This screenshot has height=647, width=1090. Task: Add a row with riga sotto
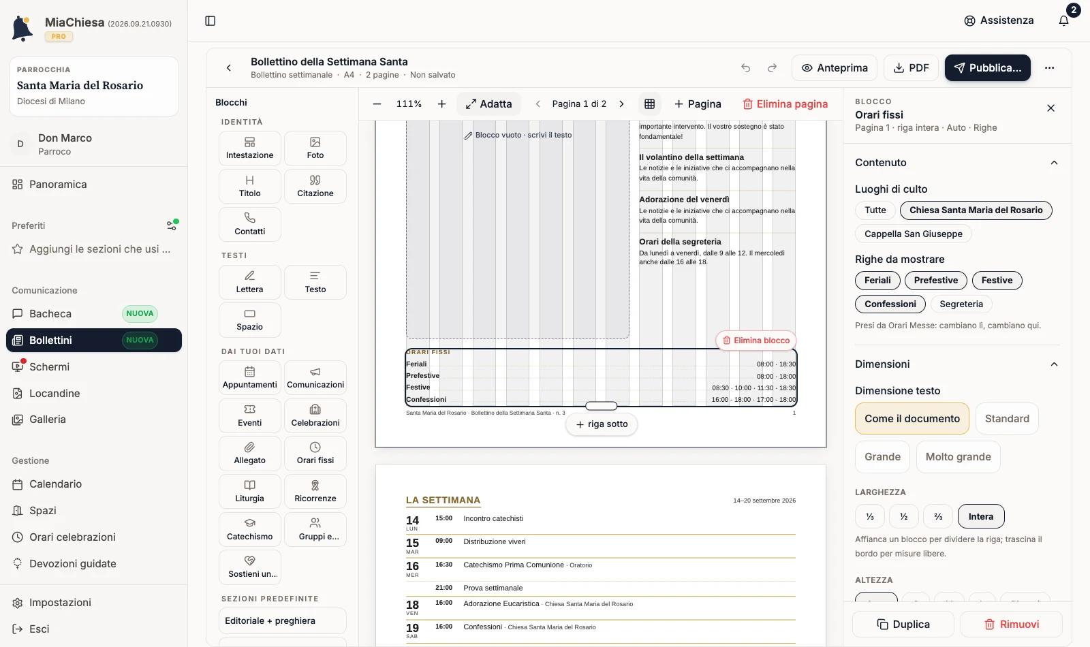[x=602, y=424]
